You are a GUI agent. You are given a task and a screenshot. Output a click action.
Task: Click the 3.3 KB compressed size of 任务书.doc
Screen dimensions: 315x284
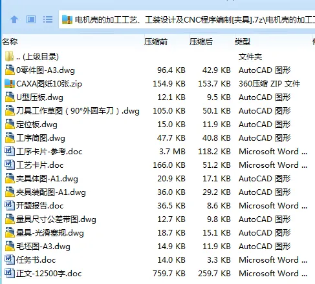click(219, 260)
